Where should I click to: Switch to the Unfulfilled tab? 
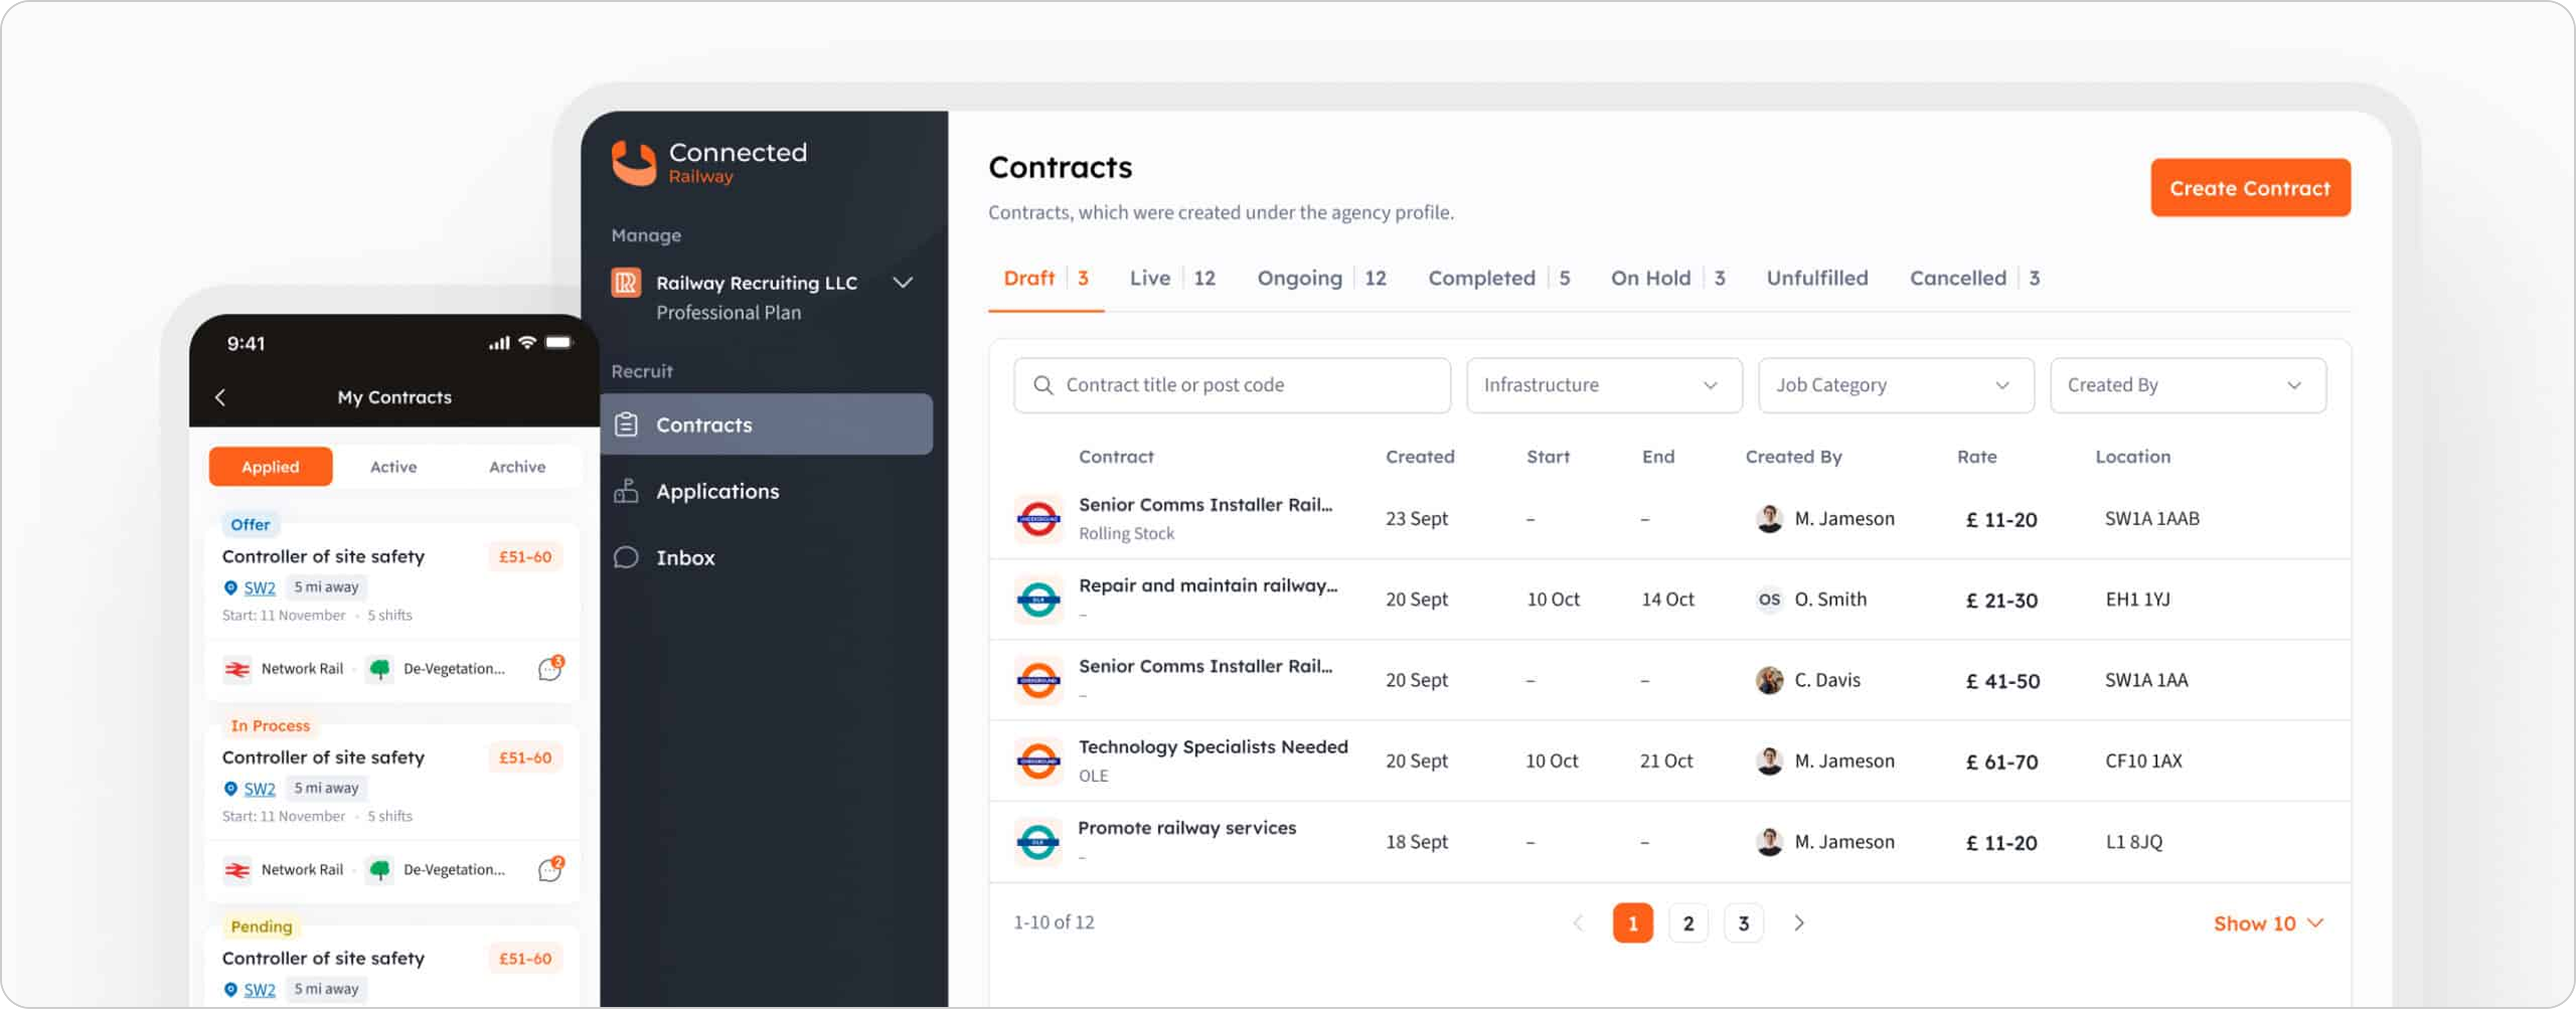tap(1816, 278)
